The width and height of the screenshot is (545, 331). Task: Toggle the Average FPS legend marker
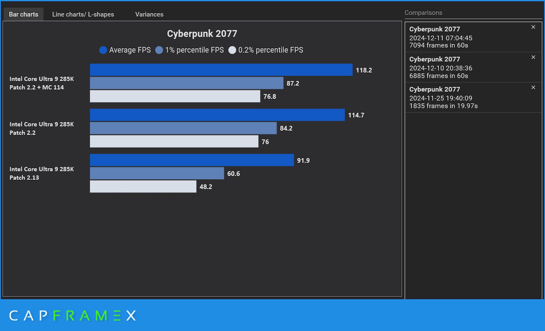(x=103, y=50)
